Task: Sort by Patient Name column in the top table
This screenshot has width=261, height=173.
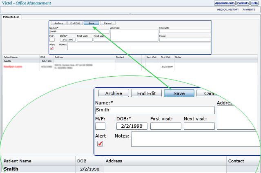Action: (21, 57)
